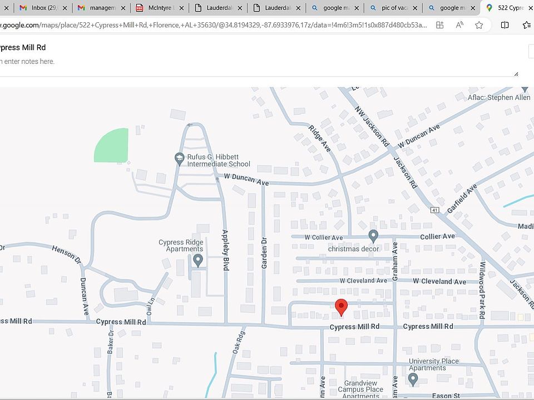This screenshot has width=534, height=400.
Task: Switch to the Inbox Gmail tab
Action: coord(43,8)
